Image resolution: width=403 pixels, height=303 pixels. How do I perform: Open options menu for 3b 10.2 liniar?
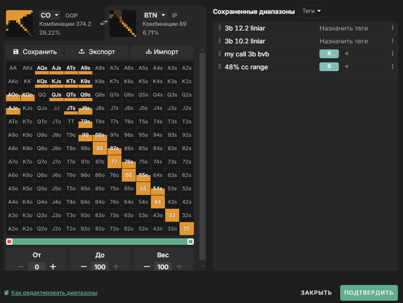click(392, 41)
